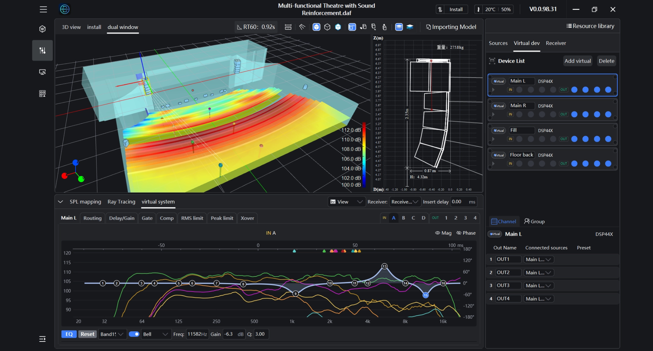Expand the Main L device row
The height and width of the screenshot is (351, 653).
[493, 90]
